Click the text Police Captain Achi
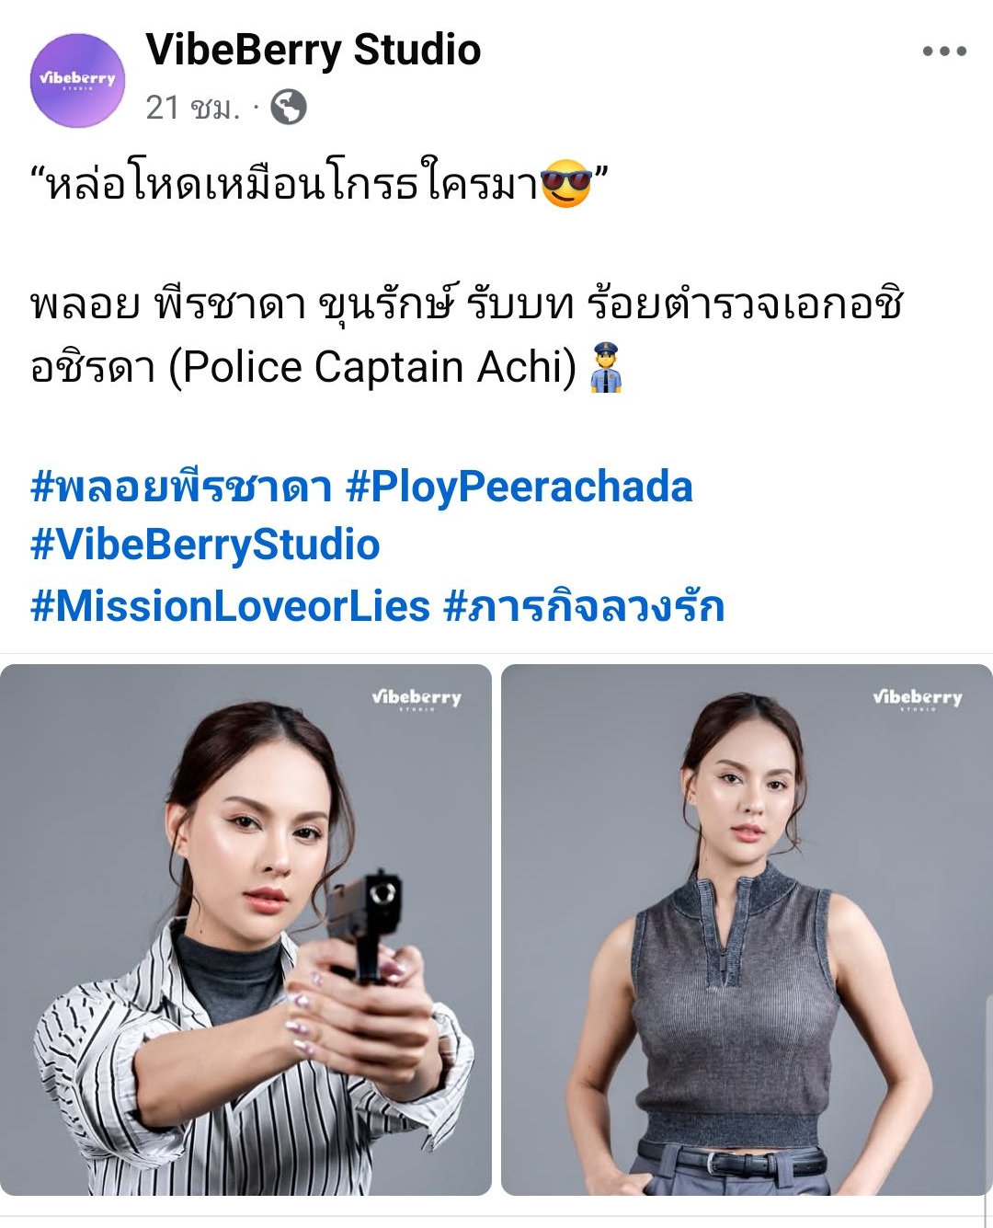The width and height of the screenshot is (993, 1228). click(372, 367)
